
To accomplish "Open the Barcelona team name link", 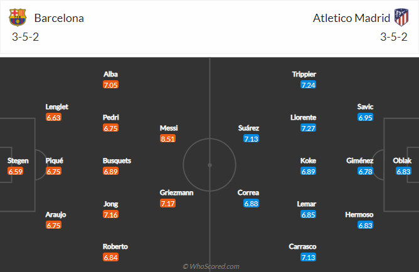I will tap(59, 18).
